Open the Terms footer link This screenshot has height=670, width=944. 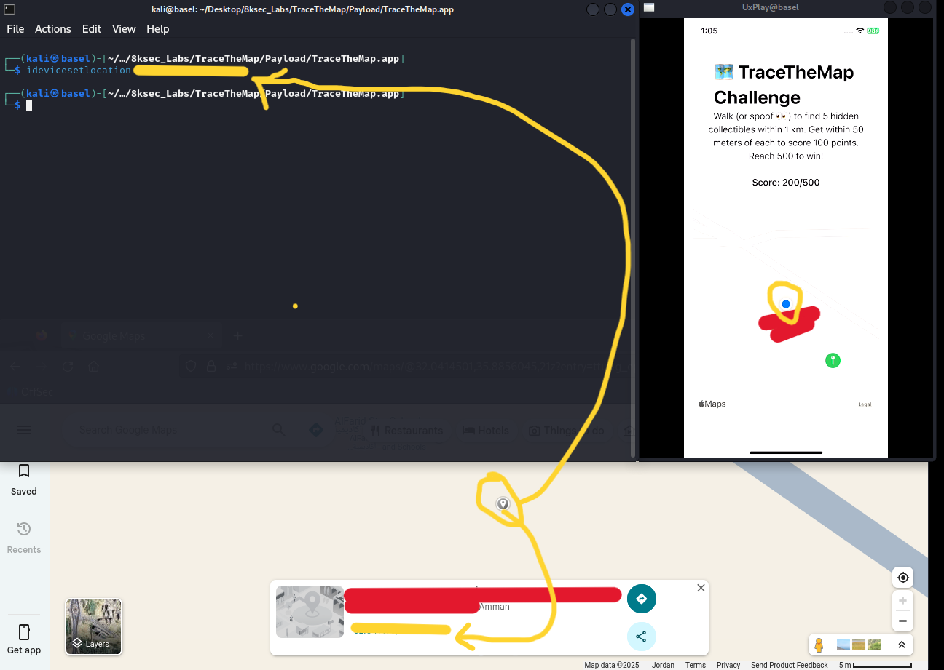(x=696, y=665)
